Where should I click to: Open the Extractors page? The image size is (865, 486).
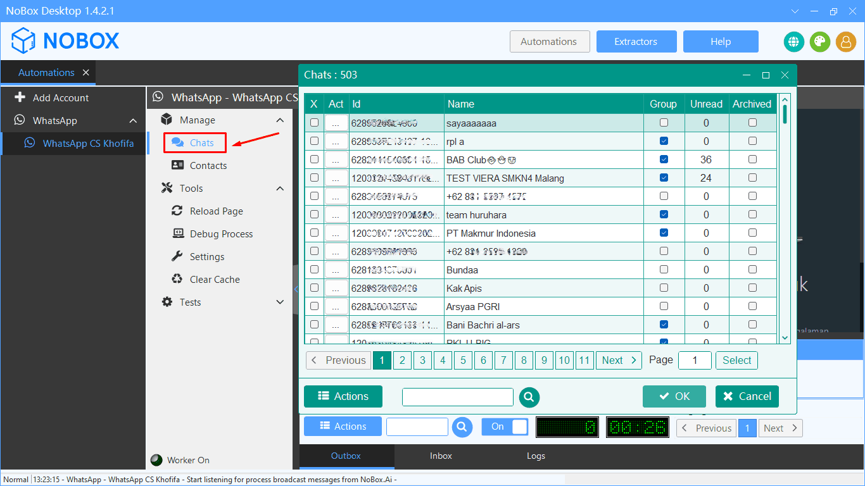click(x=636, y=41)
